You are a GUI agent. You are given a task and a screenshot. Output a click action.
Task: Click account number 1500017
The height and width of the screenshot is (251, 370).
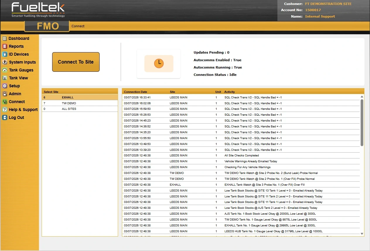pyautogui.click(x=313, y=10)
